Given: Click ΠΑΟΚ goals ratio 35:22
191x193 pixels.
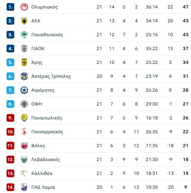Looking at the screenshot, I should (x=152, y=49).
